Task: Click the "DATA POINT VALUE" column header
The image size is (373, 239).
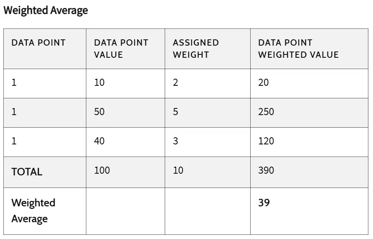Action: coord(121,49)
